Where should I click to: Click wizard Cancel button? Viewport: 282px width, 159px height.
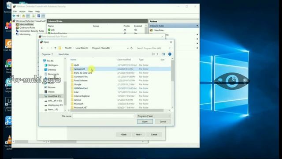click(154, 134)
